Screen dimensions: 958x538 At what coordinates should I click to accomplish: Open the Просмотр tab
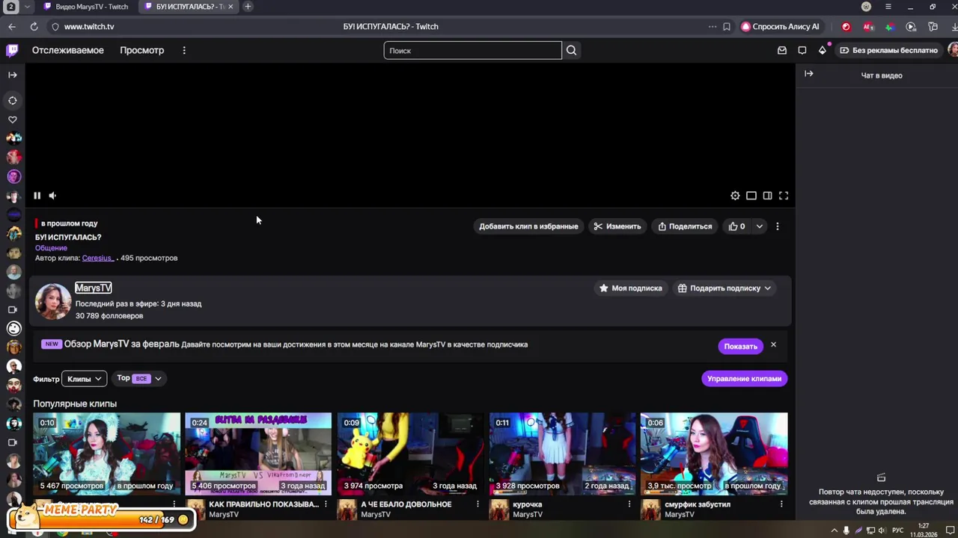coord(141,50)
